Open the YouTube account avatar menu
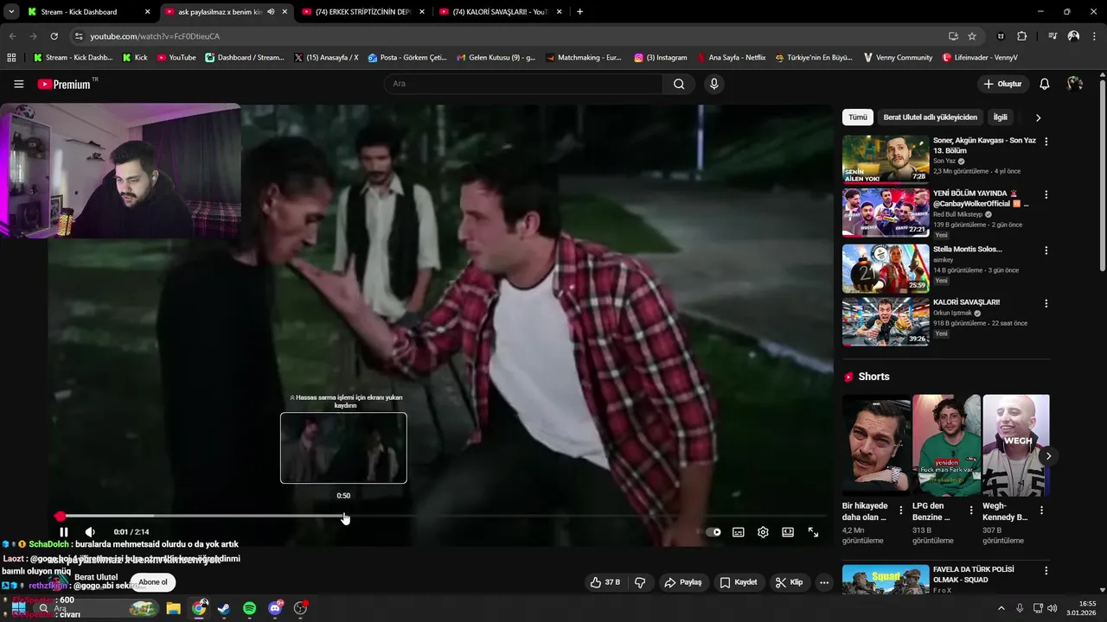The image size is (1107, 622). coord(1075,84)
